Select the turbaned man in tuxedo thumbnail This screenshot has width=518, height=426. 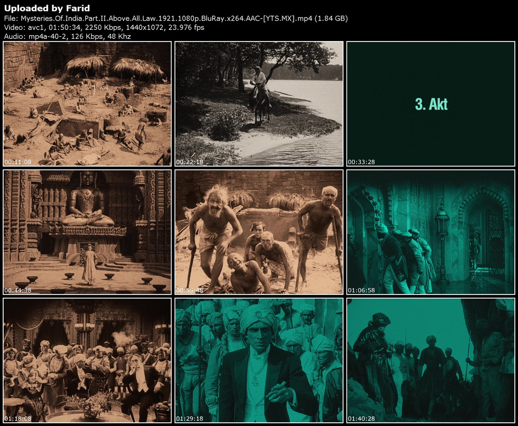tap(259, 361)
